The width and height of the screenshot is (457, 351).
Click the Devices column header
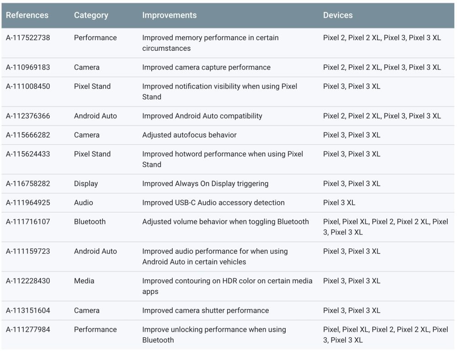338,15
